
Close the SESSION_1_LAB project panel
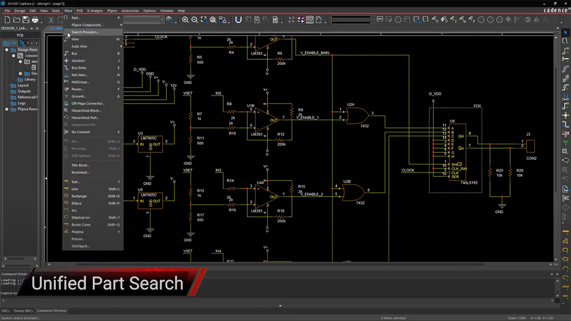(x=37, y=29)
